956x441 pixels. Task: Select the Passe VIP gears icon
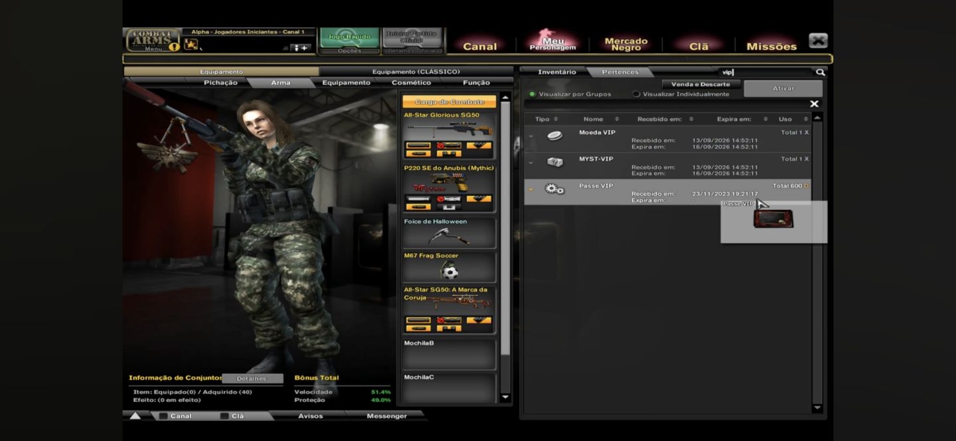coord(554,189)
